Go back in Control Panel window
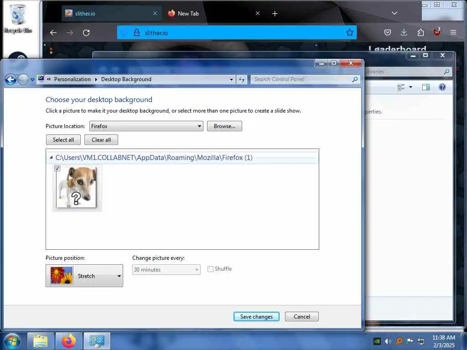467x350 pixels. click(x=11, y=79)
